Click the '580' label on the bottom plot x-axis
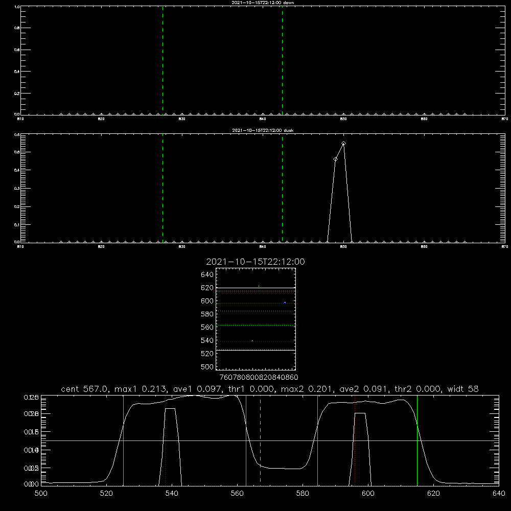The height and width of the screenshot is (511, 511). point(303,494)
